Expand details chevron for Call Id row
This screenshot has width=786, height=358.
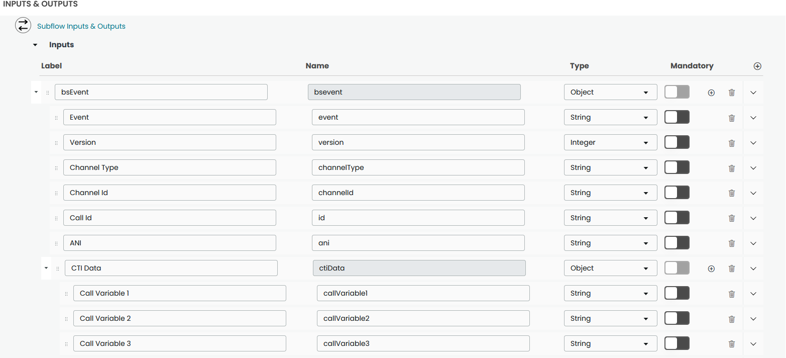pos(753,218)
